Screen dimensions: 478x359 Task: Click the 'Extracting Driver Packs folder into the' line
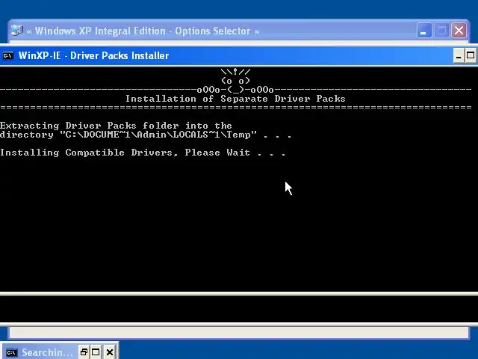click(116, 126)
